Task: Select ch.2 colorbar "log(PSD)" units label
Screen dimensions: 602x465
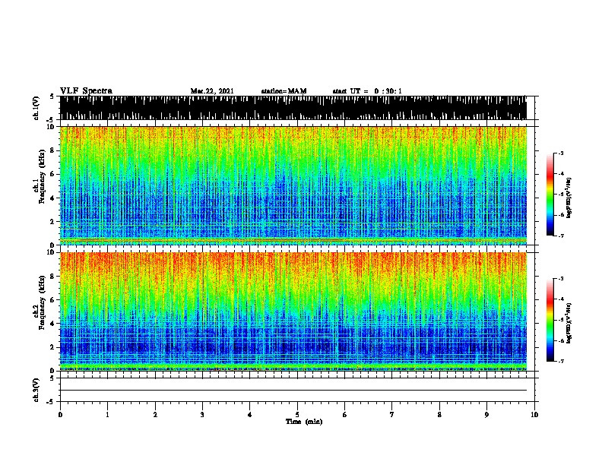Action: [x=569, y=323]
